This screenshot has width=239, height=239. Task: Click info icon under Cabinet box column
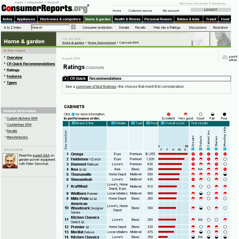pyautogui.click(x=208, y=149)
